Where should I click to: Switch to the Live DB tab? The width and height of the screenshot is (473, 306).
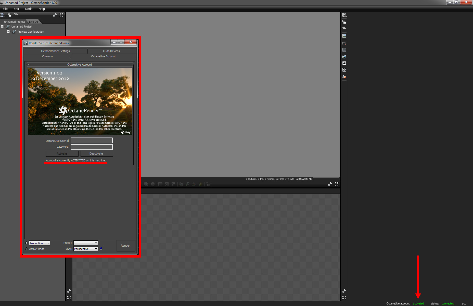click(34, 22)
